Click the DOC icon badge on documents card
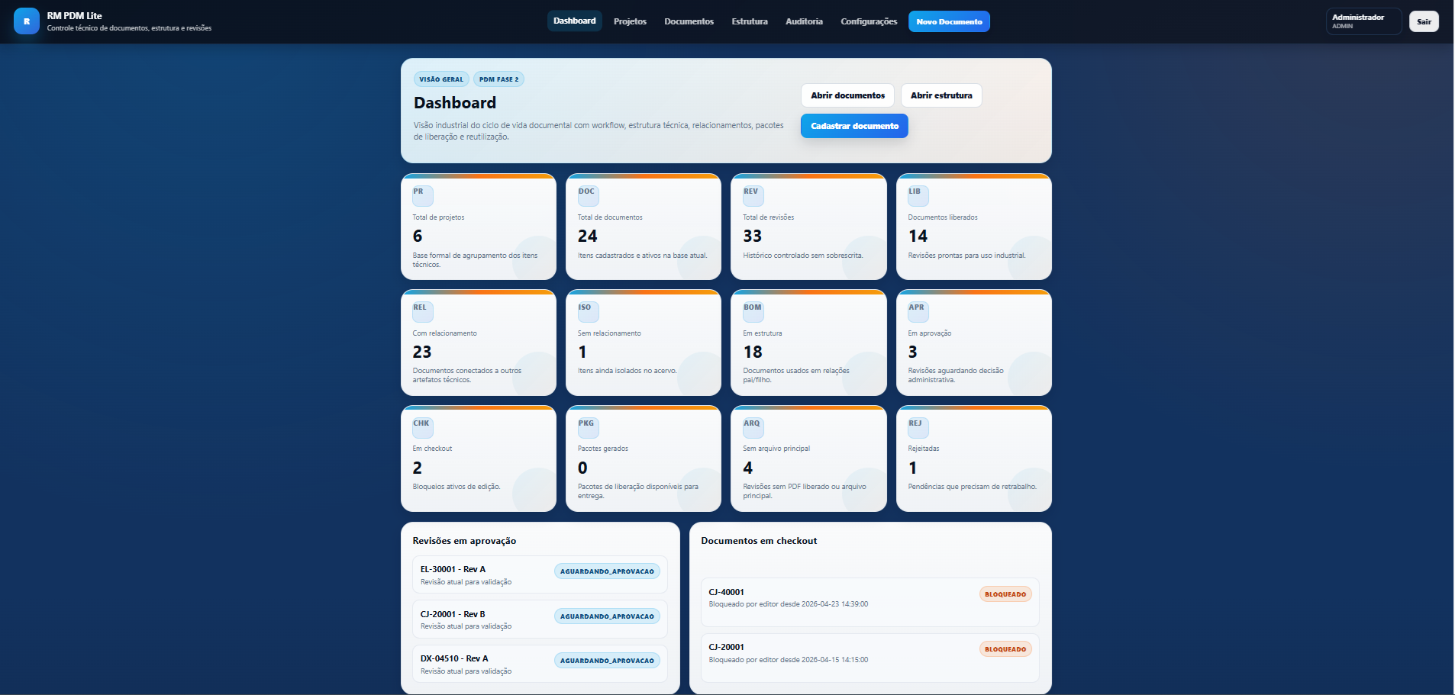The width and height of the screenshot is (1455, 695). pos(588,196)
